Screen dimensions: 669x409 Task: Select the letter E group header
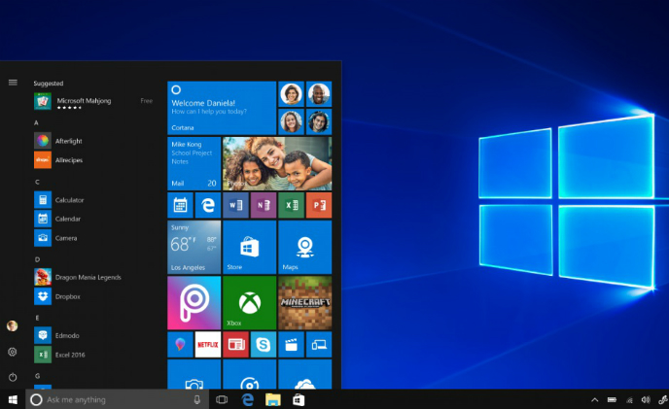37,318
